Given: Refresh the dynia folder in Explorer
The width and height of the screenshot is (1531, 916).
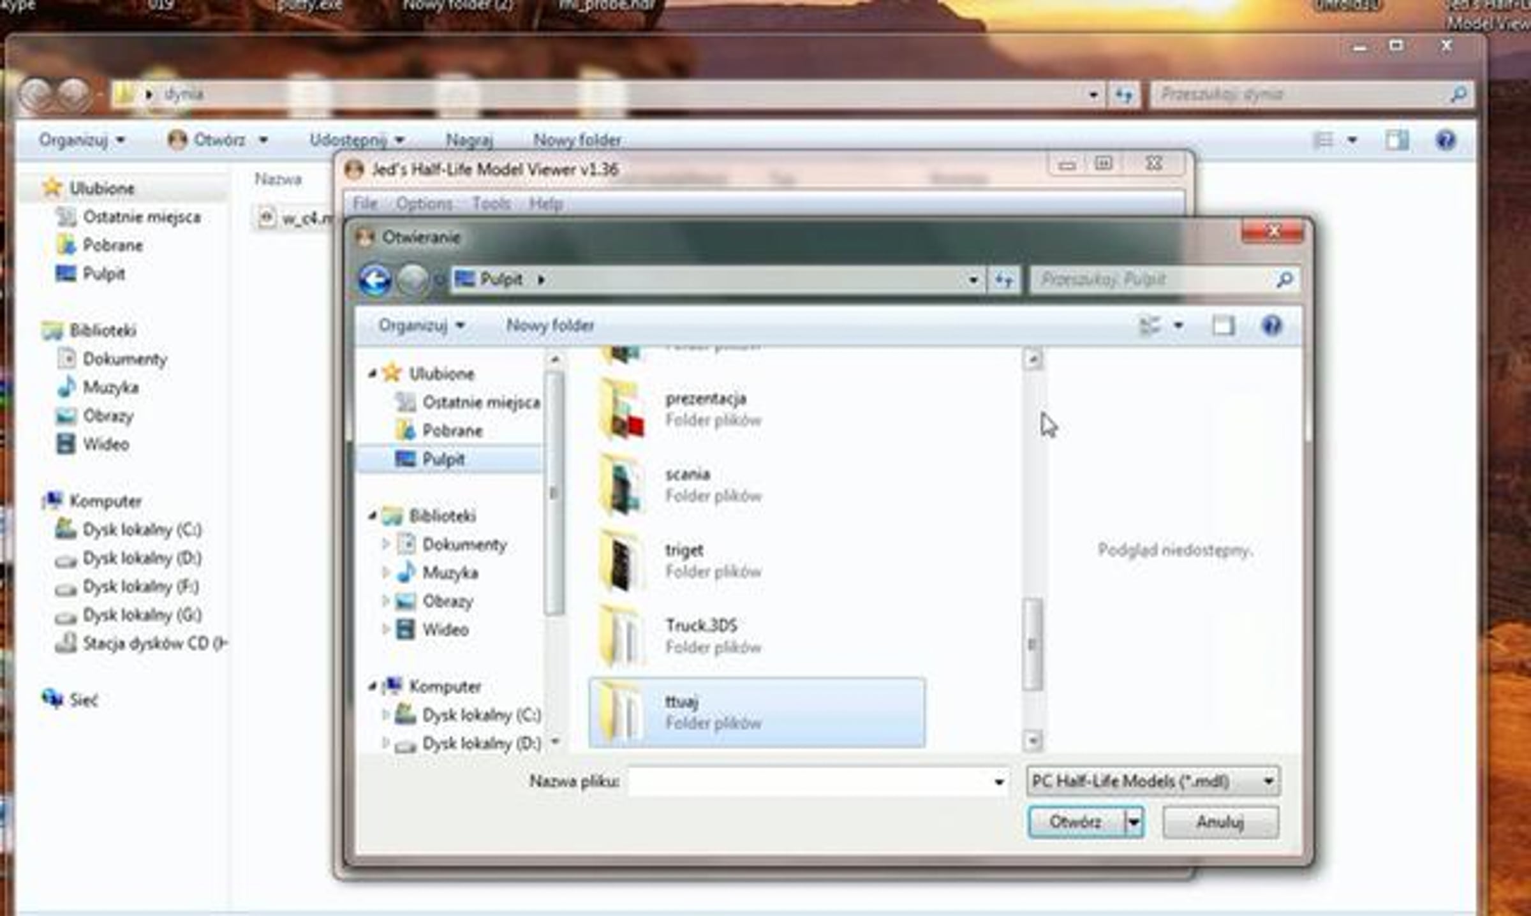Looking at the screenshot, I should (1124, 95).
